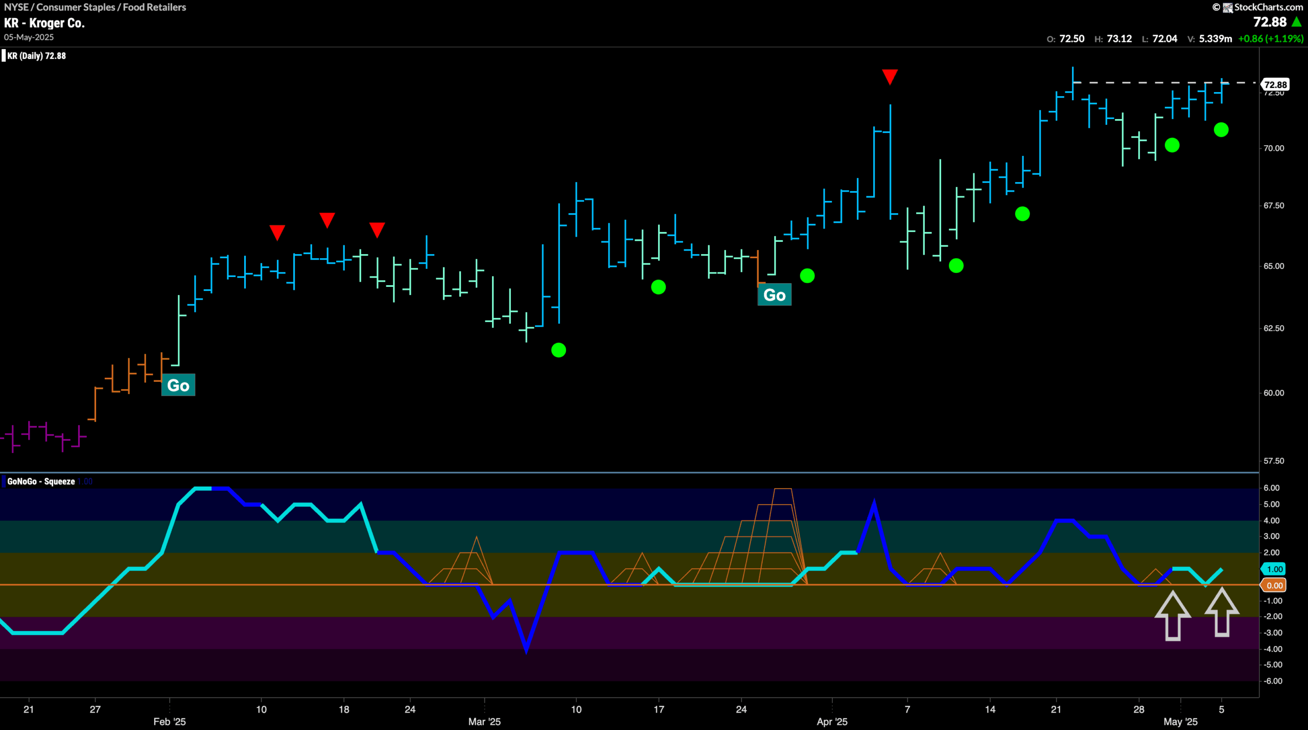Click the green dot near March 17
The height and width of the screenshot is (730, 1308).
(x=659, y=287)
